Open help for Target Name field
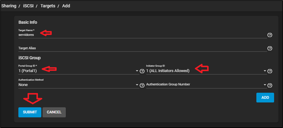 pyautogui.click(x=270, y=35)
